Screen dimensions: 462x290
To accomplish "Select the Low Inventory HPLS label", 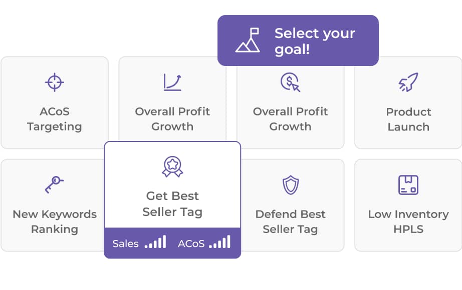I will coord(408,221).
